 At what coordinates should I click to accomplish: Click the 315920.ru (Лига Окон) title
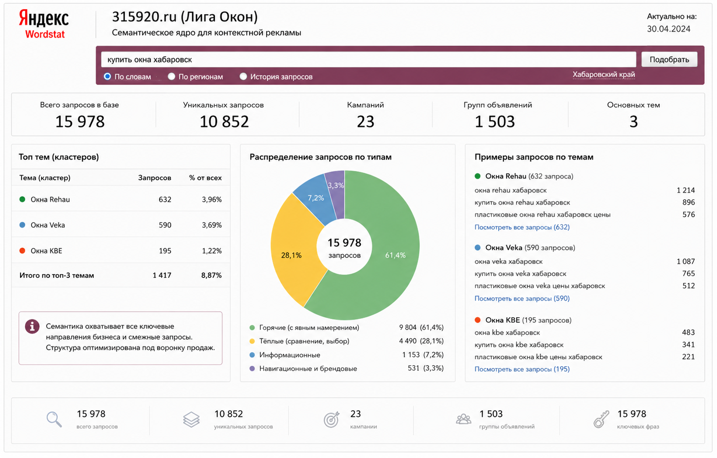point(185,17)
